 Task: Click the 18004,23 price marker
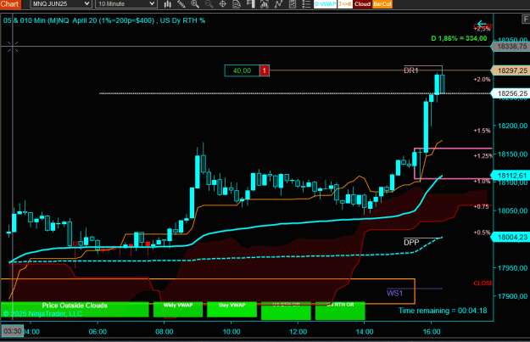[x=511, y=237]
